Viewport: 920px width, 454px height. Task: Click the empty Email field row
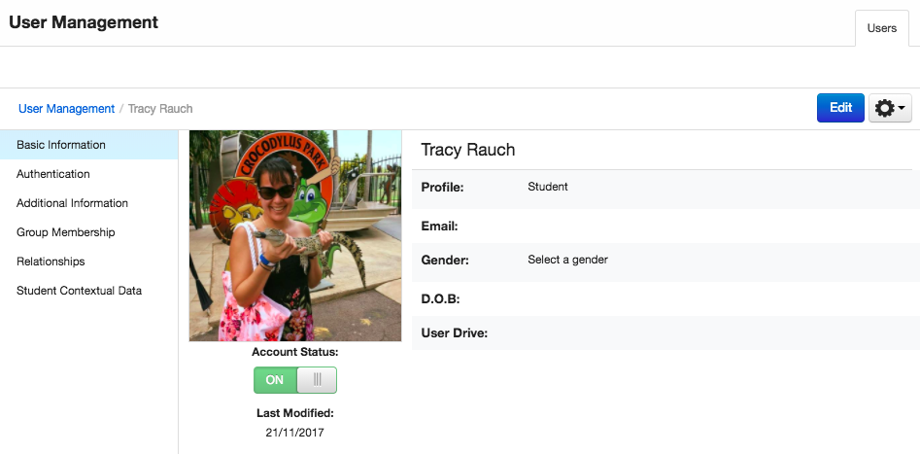click(665, 227)
